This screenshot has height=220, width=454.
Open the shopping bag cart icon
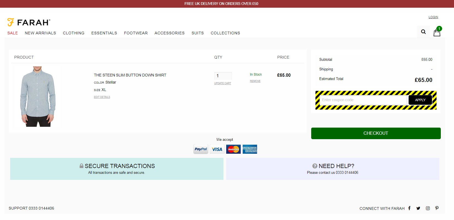pyautogui.click(x=437, y=32)
